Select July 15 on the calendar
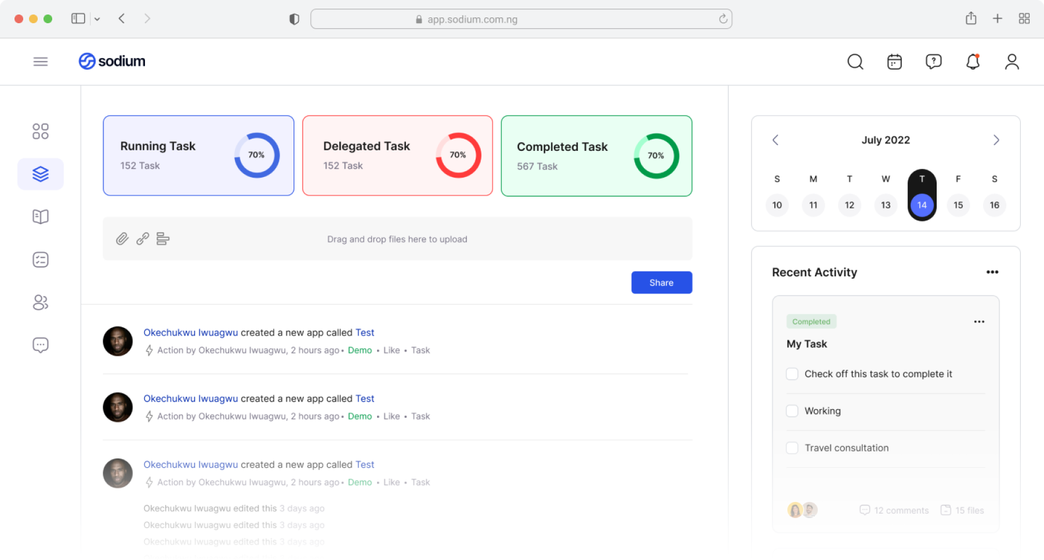 point(958,205)
